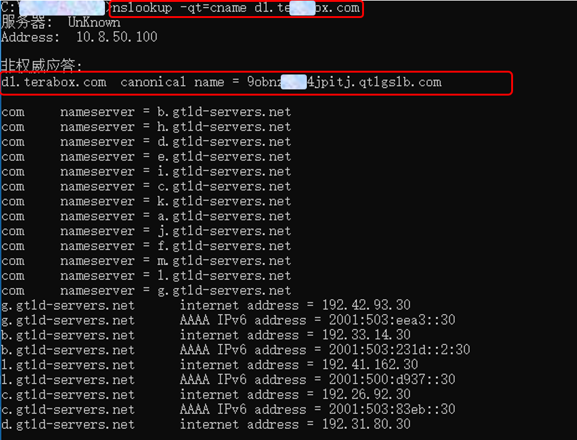This screenshot has height=440, width=577.
Task: Click nameserver value b.gtld-servers.net
Action: pyautogui.click(x=224, y=112)
